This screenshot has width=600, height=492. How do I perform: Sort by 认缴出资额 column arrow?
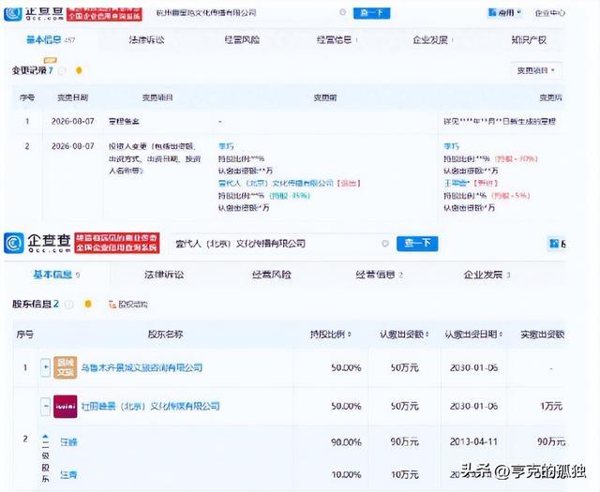click(427, 335)
